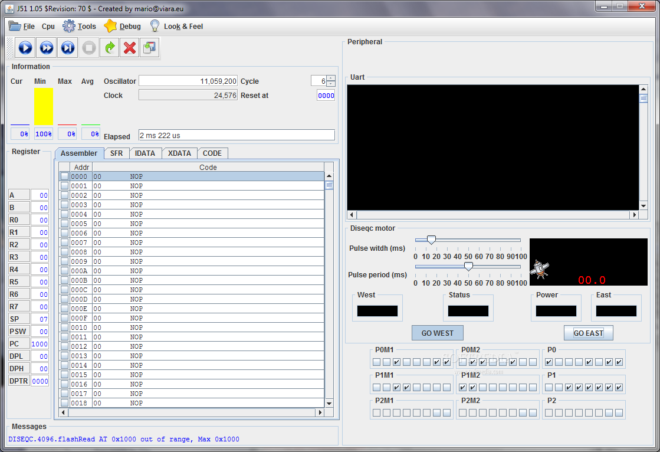Switch to the SFR tab
The height and width of the screenshot is (452, 660).
[117, 153]
